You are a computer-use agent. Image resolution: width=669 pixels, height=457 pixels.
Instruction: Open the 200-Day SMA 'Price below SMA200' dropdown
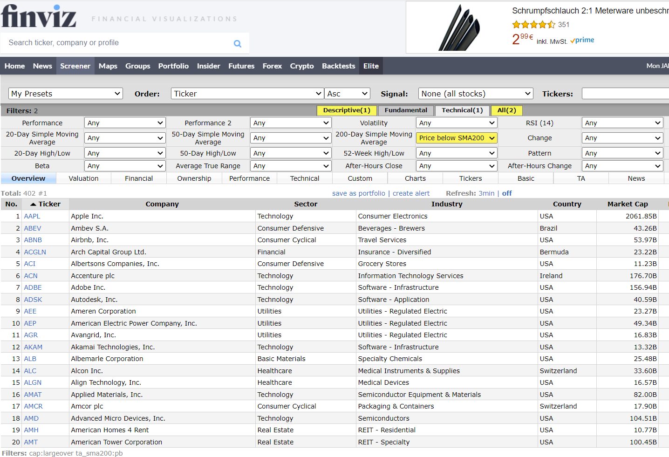tap(456, 138)
